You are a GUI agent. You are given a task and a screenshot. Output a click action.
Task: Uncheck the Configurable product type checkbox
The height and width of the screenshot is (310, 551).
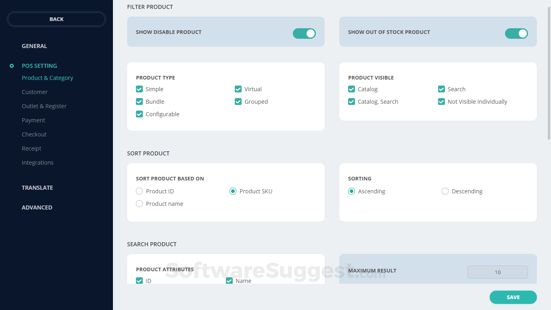point(140,114)
